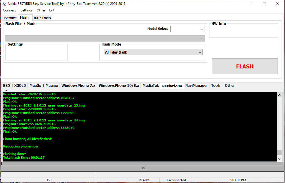Open the flash files path dropdown
The width and height of the screenshot is (285, 183).
105,38
